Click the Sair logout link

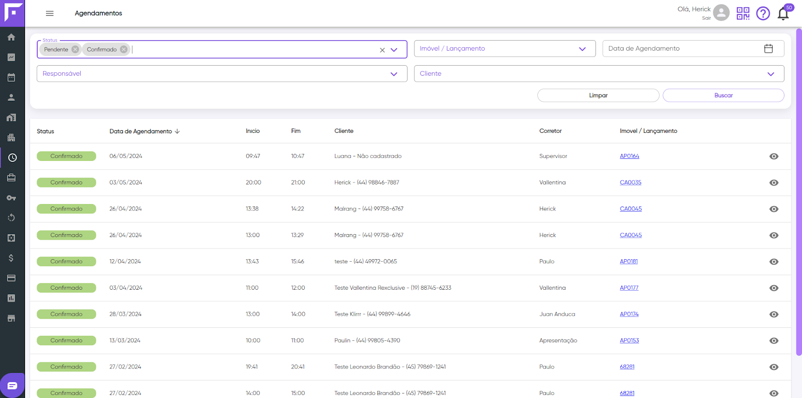coord(706,18)
